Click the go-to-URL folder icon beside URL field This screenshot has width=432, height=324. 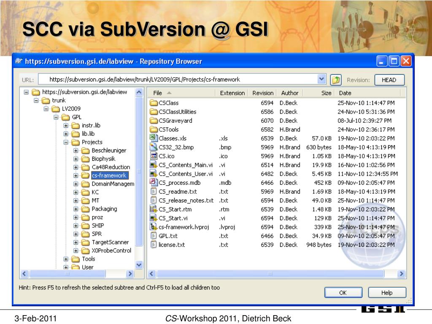click(336, 80)
